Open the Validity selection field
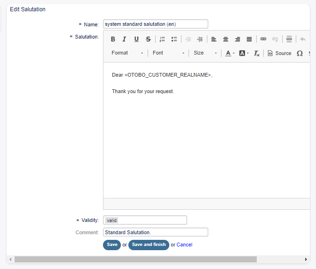This screenshot has height=269, width=316. pos(145,220)
